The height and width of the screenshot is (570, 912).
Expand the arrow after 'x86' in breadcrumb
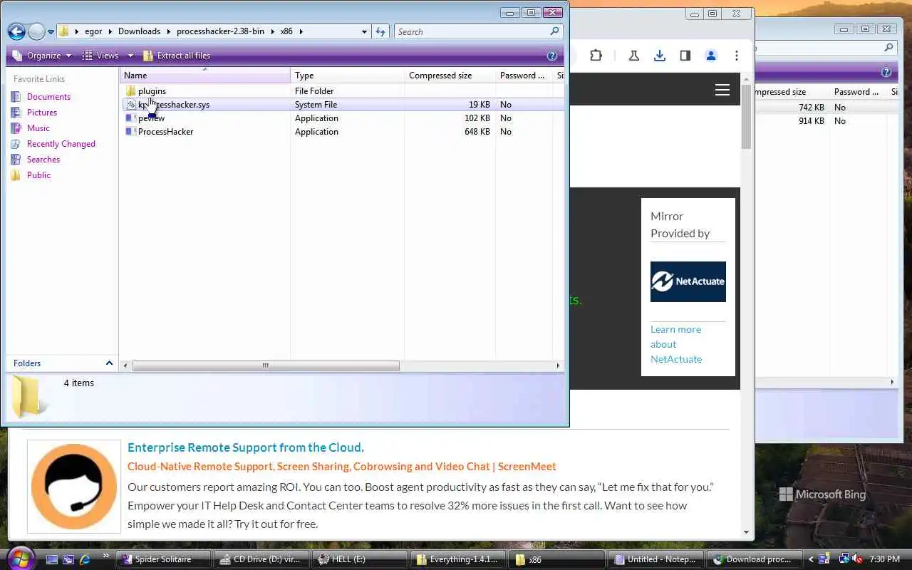click(x=301, y=31)
